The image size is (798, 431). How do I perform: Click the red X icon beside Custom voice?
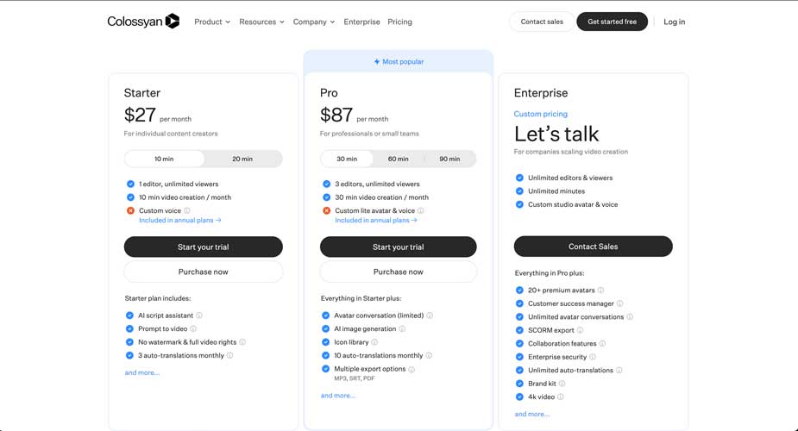click(130, 210)
